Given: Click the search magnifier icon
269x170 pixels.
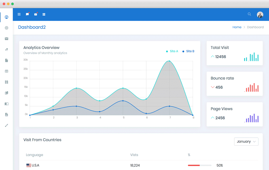Looking at the screenshot, I should point(249,14).
